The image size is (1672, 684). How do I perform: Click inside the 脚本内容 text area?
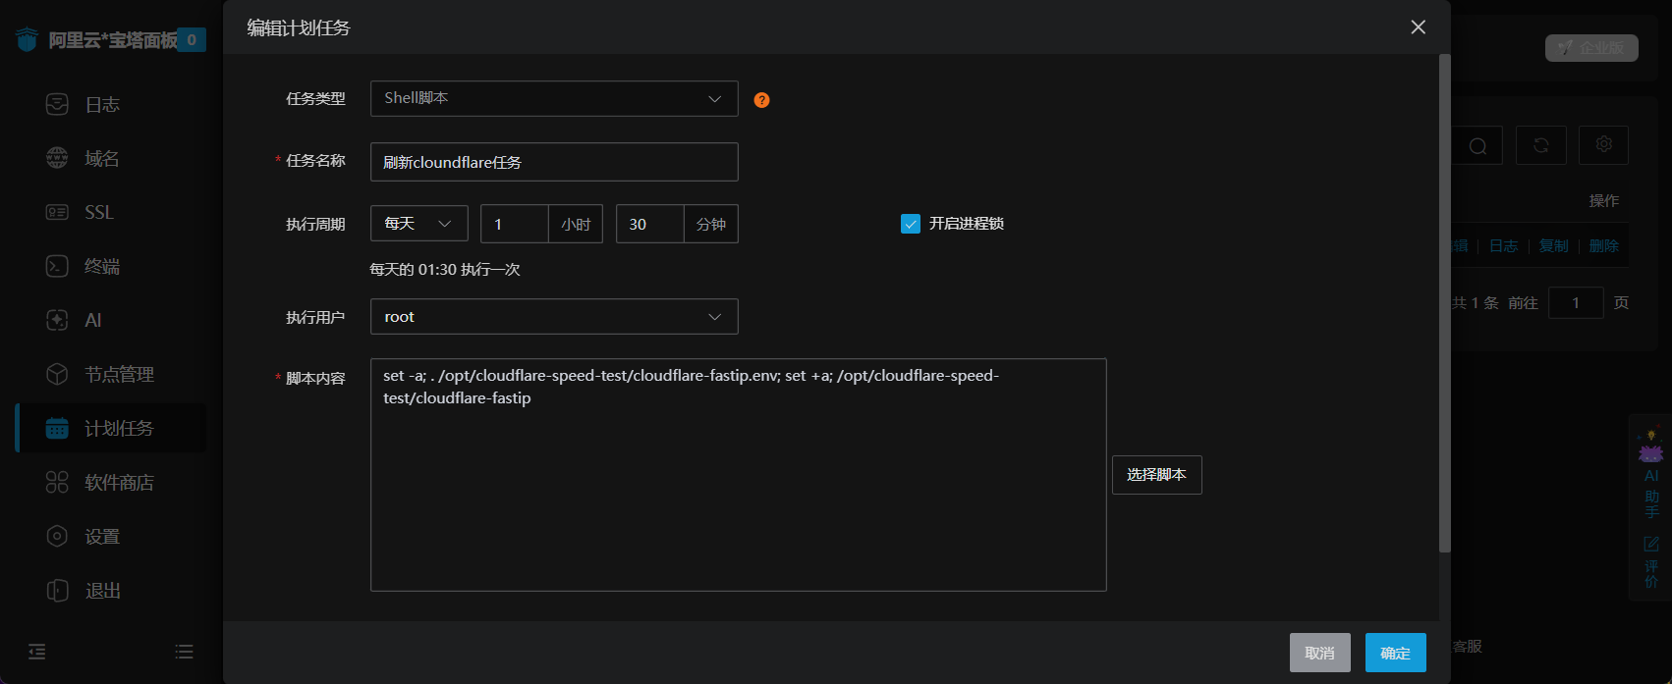(x=739, y=475)
